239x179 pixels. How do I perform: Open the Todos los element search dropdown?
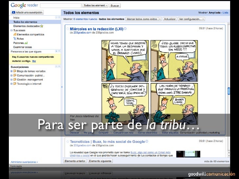coord(95,6)
